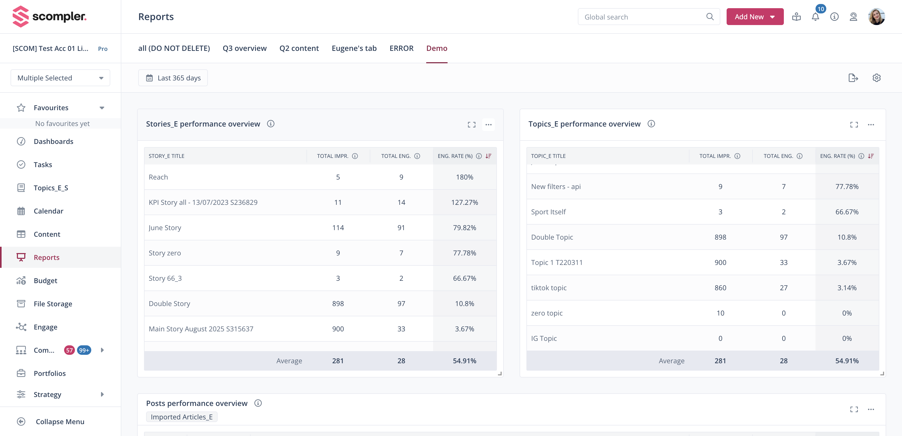Click the Add New button
The width and height of the screenshot is (902, 436).
[x=755, y=16]
